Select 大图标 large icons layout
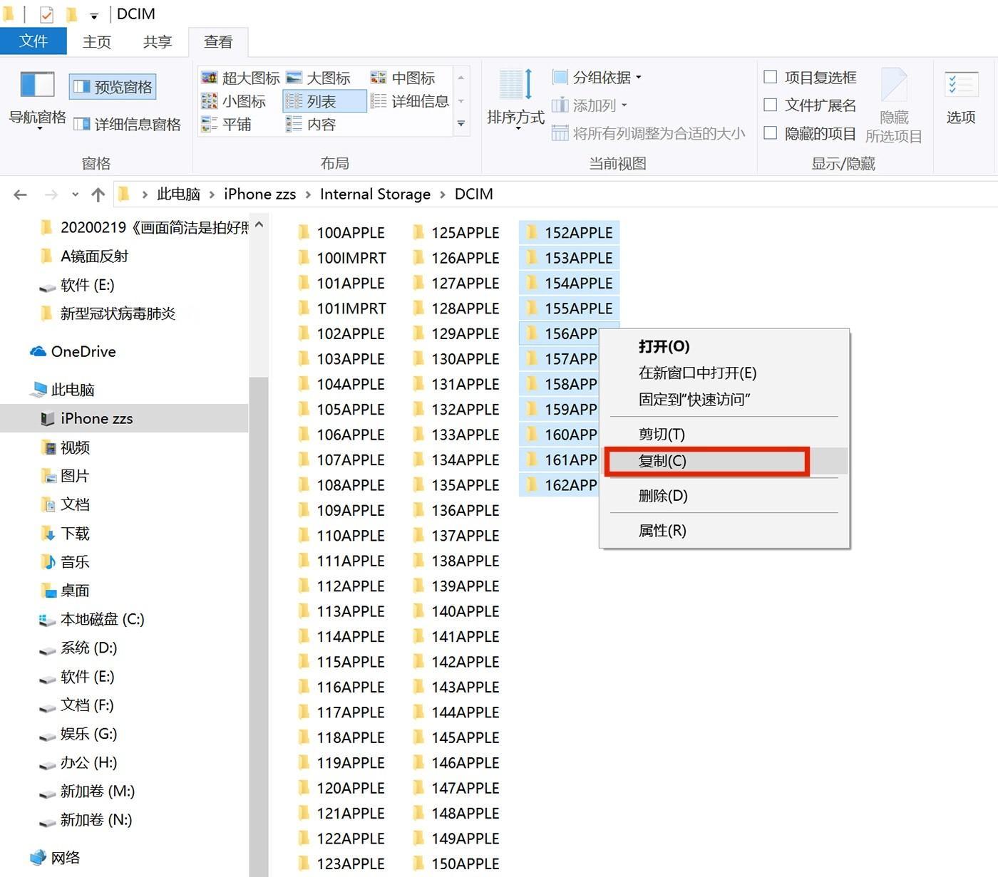998x877 pixels. [318, 78]
